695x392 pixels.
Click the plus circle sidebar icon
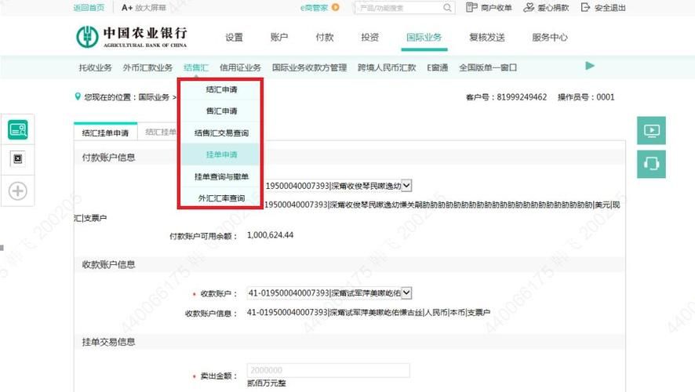pos(18,191)
